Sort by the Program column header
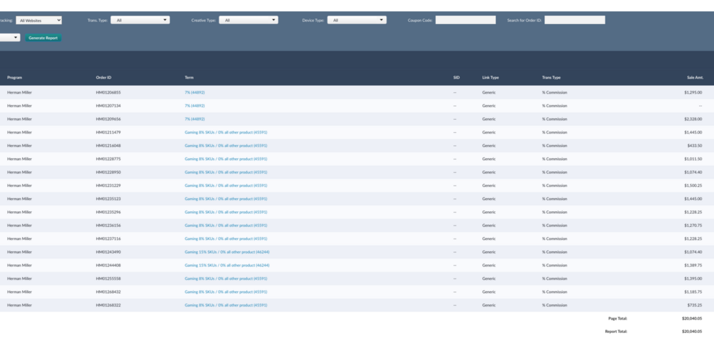Screen dimensions: 714x339 pyautogui.click(x=14, y=78)
